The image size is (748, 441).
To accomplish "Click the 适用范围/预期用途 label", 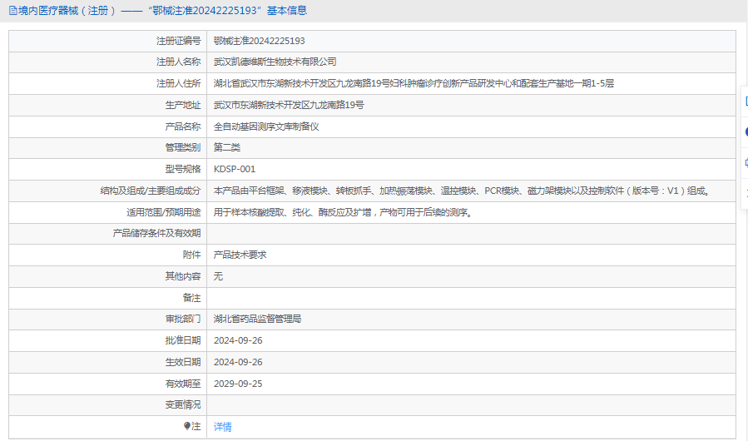I will (x=164, y=212).
